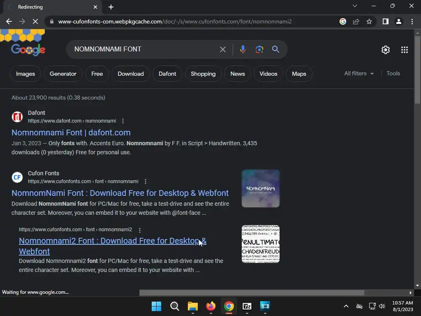421x316 pixels.
Task: Search by image with Google Lens
Action: pyautogui.click(x=259, y=49)
